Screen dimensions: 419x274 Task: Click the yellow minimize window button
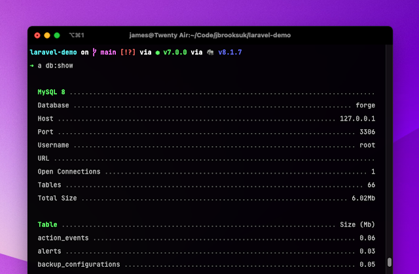click(46, 35)
